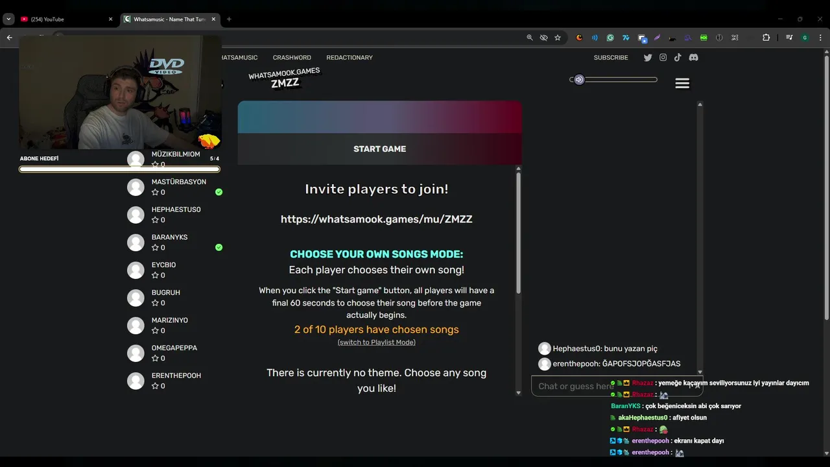
Task: Open the Chrome three-dot menu
Action: tap(820, 38)
